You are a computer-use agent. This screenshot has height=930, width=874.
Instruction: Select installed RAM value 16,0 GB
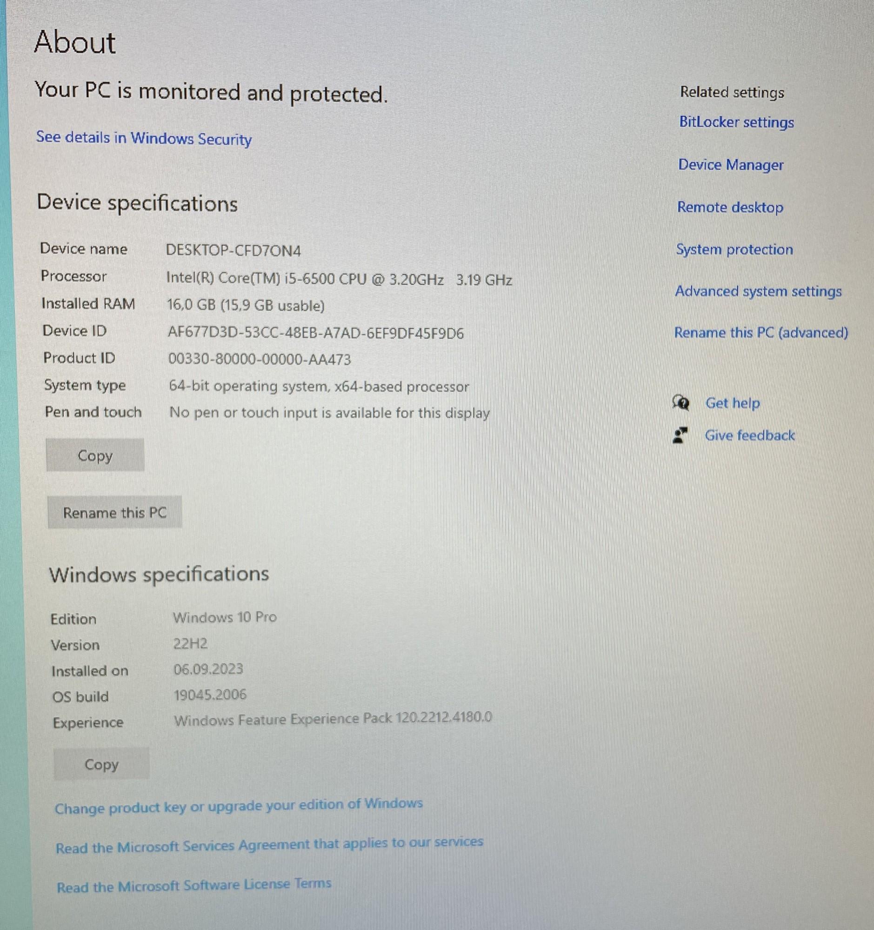(x=246, y=306)
